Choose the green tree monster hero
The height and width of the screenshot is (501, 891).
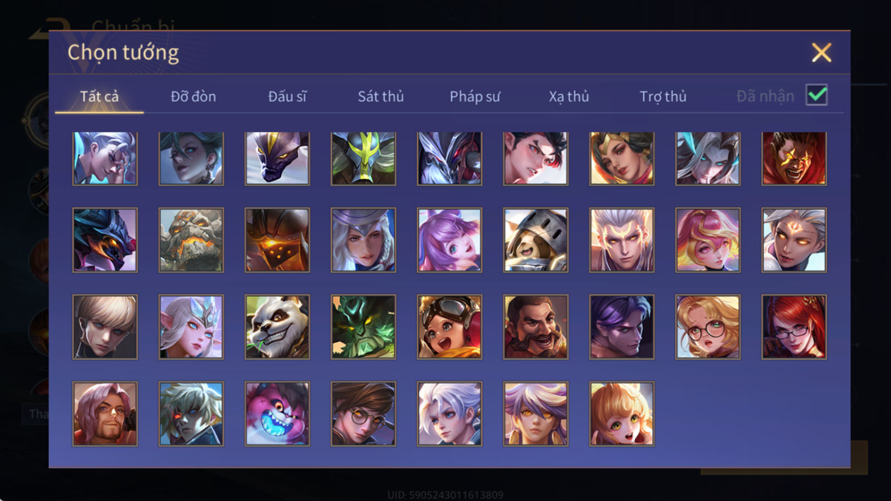tap(363, 327)
